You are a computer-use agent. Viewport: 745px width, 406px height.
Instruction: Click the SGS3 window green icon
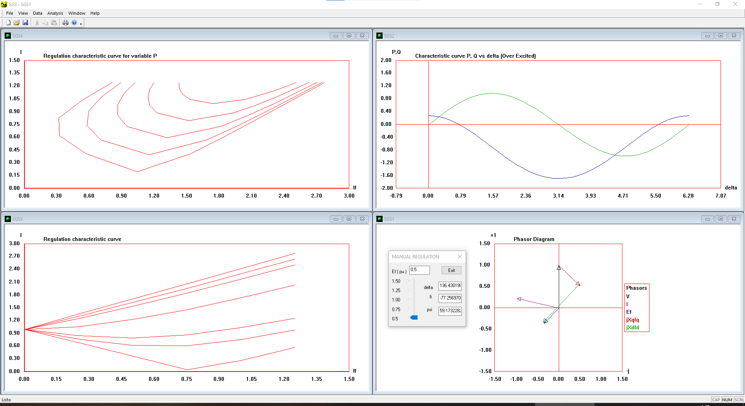[8, 219]
